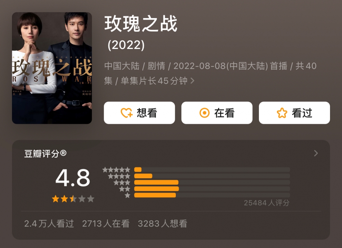Click the 4.8 rating score
This screenshot has width=342, height=248.
73,178
